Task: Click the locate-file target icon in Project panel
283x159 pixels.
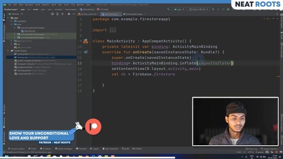Action: point(52,14)
